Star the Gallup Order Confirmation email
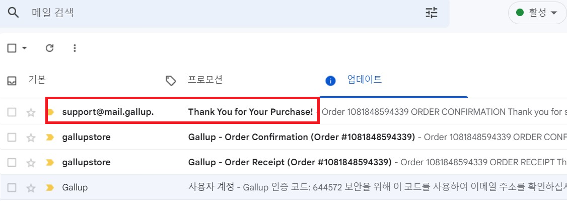Image resolution: width=567 pixels, height=201 pixels. pyautogui.click(x=31, y=138)
